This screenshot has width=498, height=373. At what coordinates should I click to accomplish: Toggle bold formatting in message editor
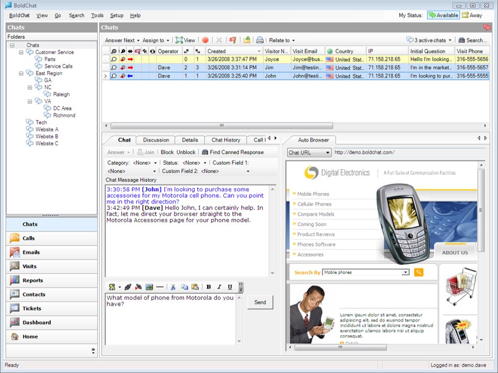209,287
